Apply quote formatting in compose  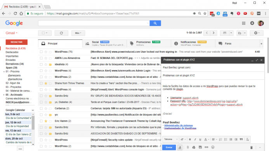pos(241,139)
